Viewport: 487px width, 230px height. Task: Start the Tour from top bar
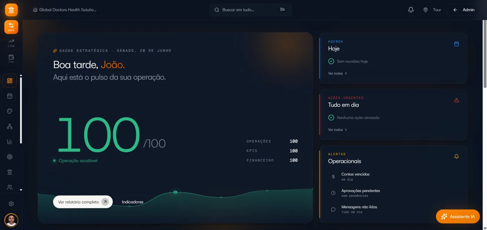(x=432, y=10)
